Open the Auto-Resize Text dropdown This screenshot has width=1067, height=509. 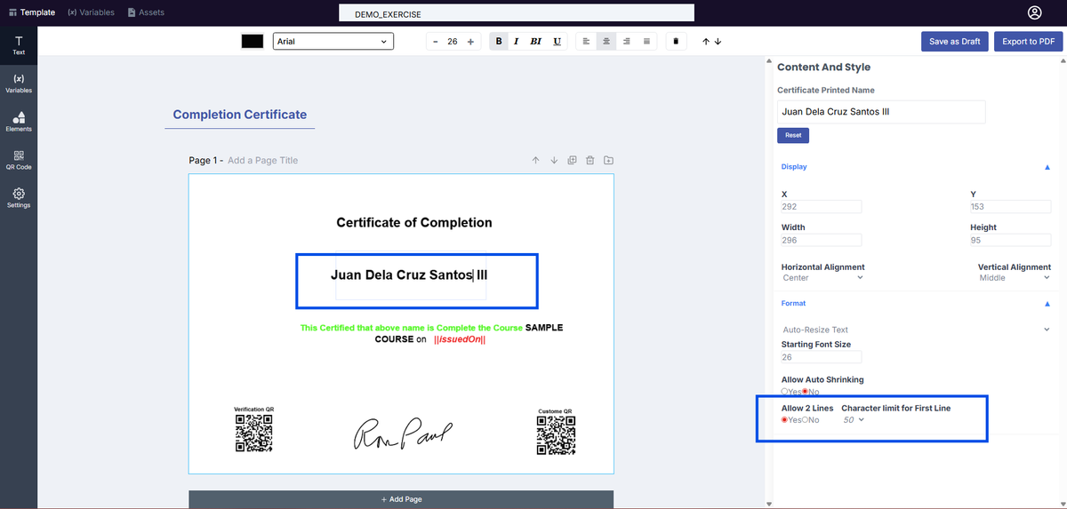pos(916,330)
